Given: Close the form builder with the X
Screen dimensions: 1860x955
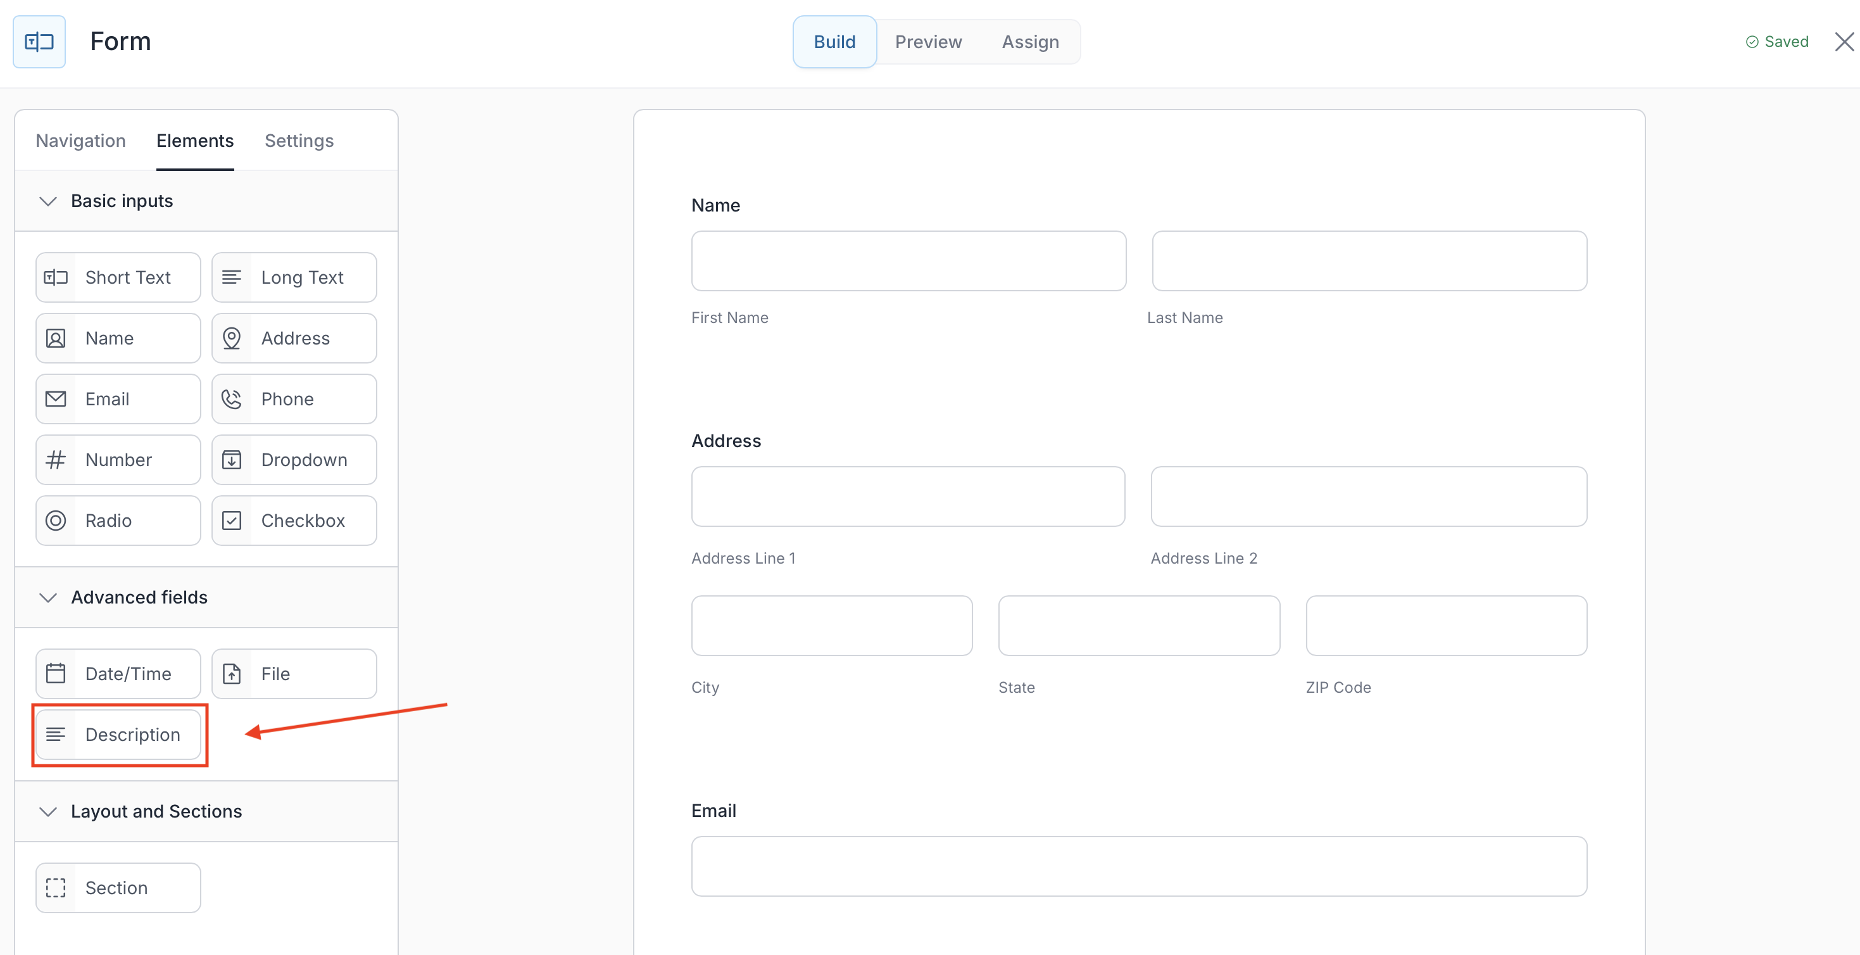Looking at the screenshot, I should coord(1844,42).
